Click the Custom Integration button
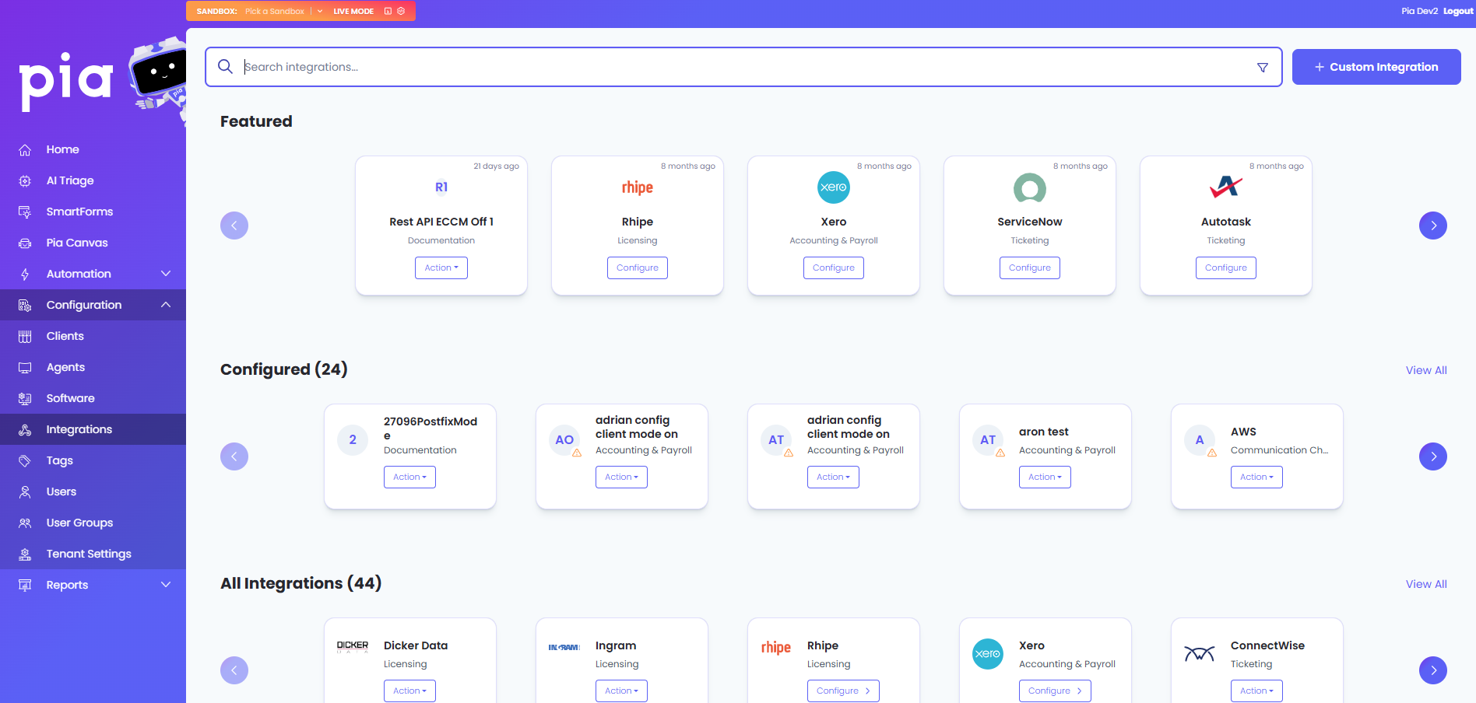Image resolution: width=1476 pixels, height=703 pixels. 1376,67
